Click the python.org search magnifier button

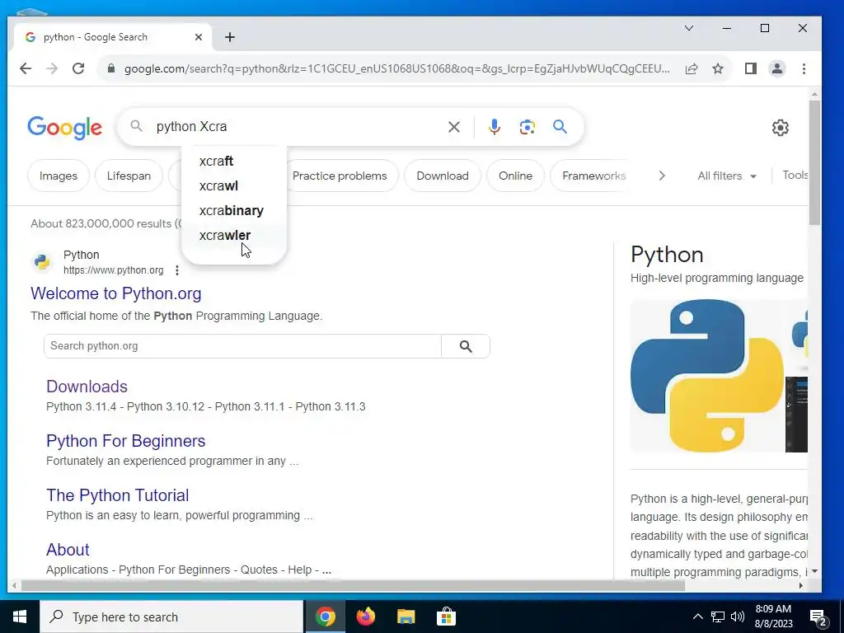[x=466, y=346]
